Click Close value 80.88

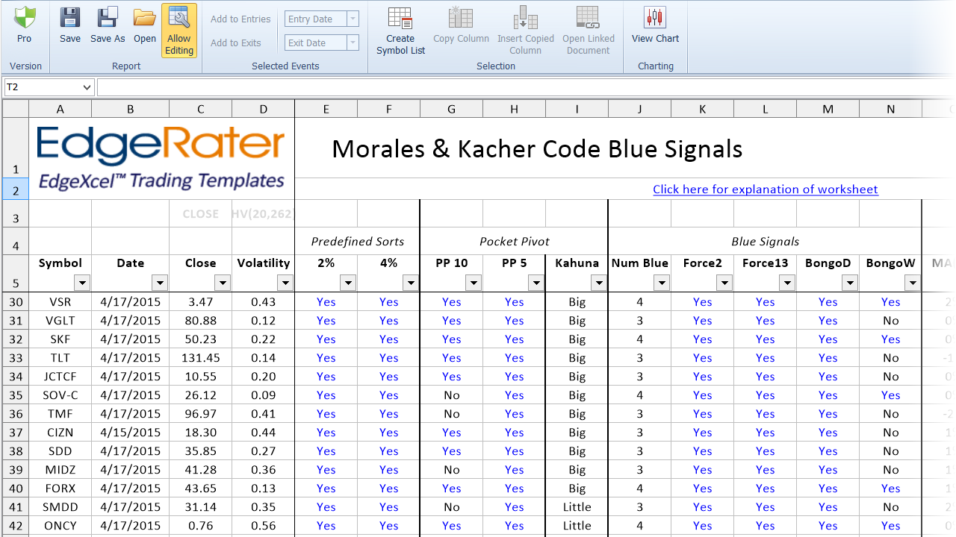[201, 321]
